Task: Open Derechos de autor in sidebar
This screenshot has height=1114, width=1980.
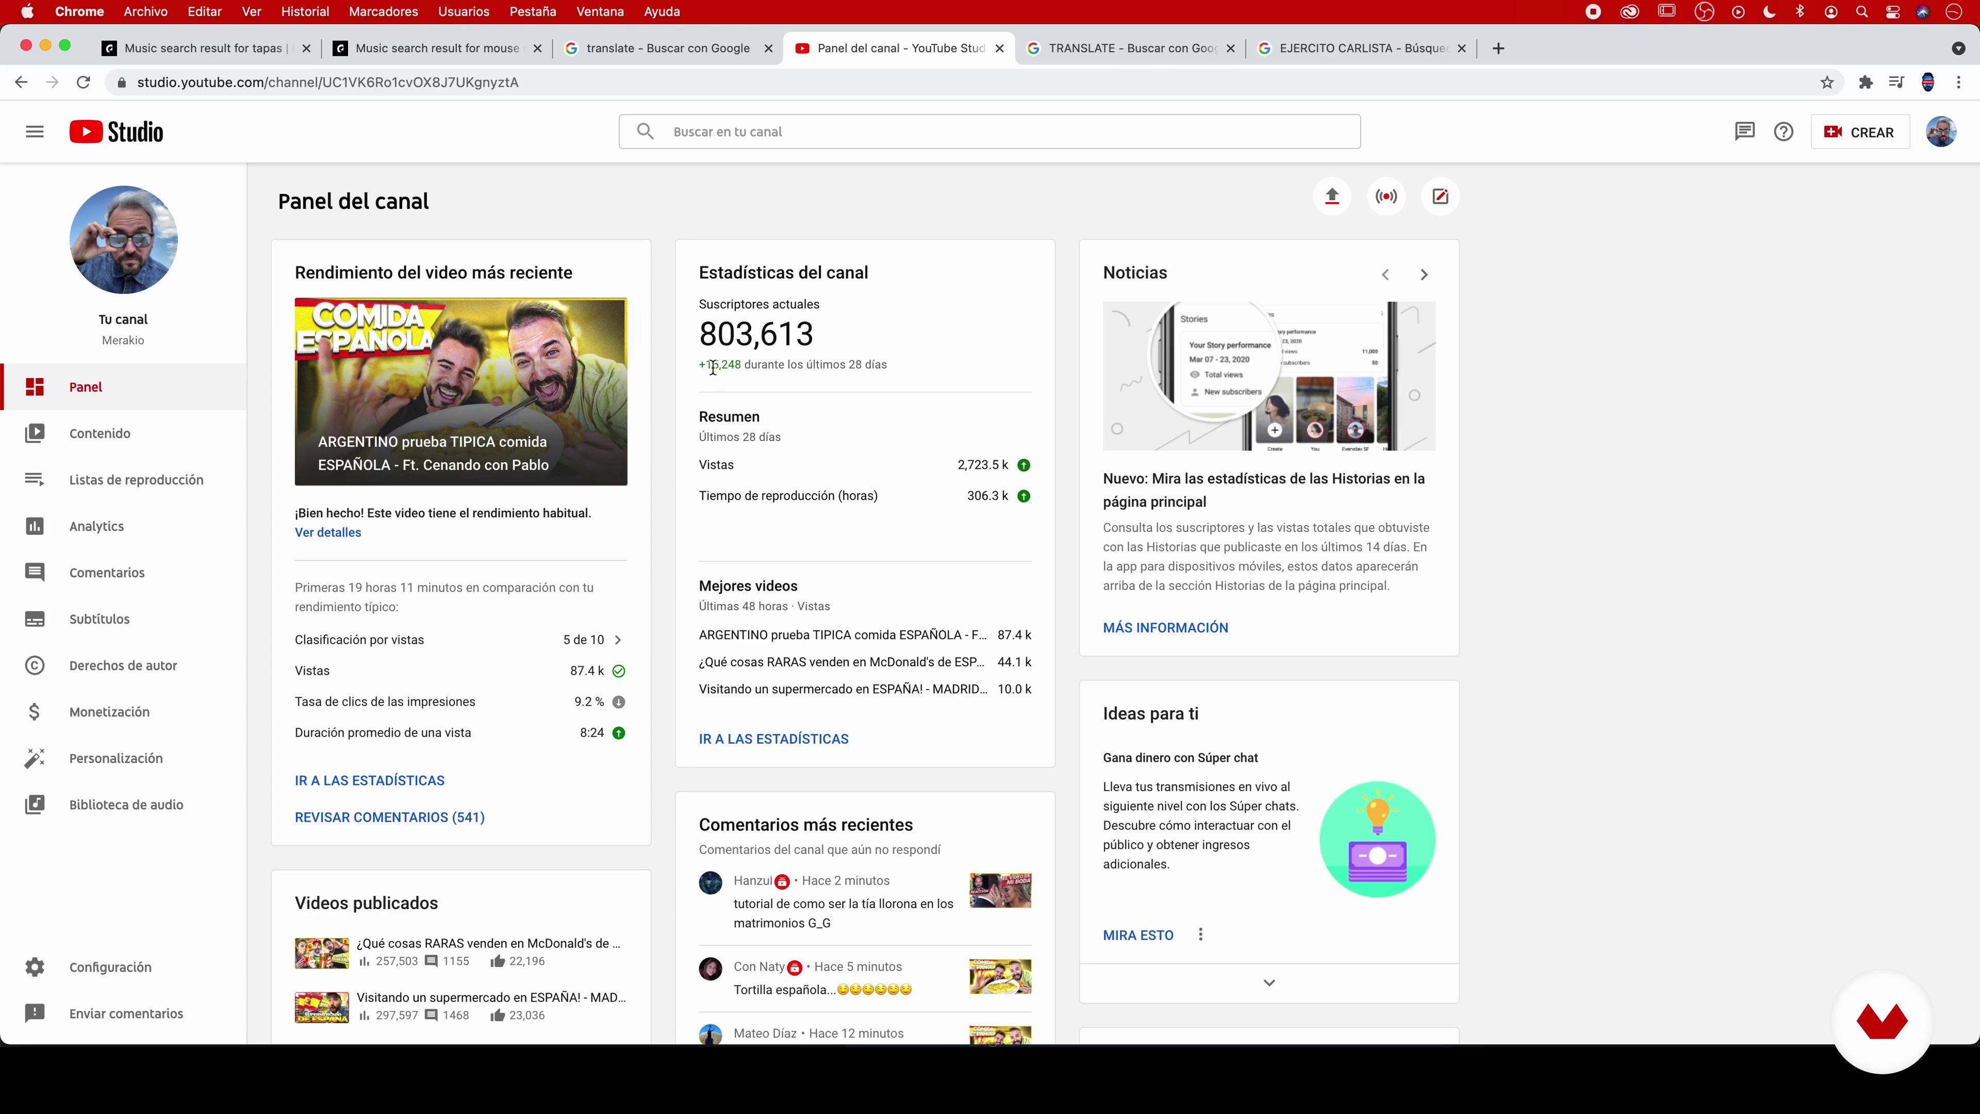Action: [123, 666]
